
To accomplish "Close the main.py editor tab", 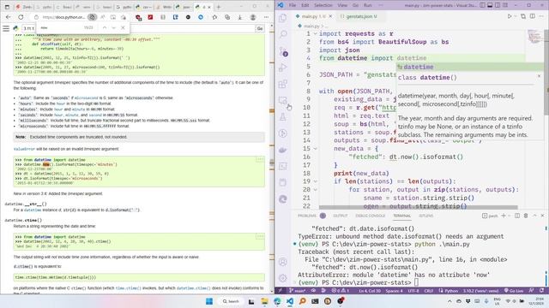I will [x=330, y=16].
